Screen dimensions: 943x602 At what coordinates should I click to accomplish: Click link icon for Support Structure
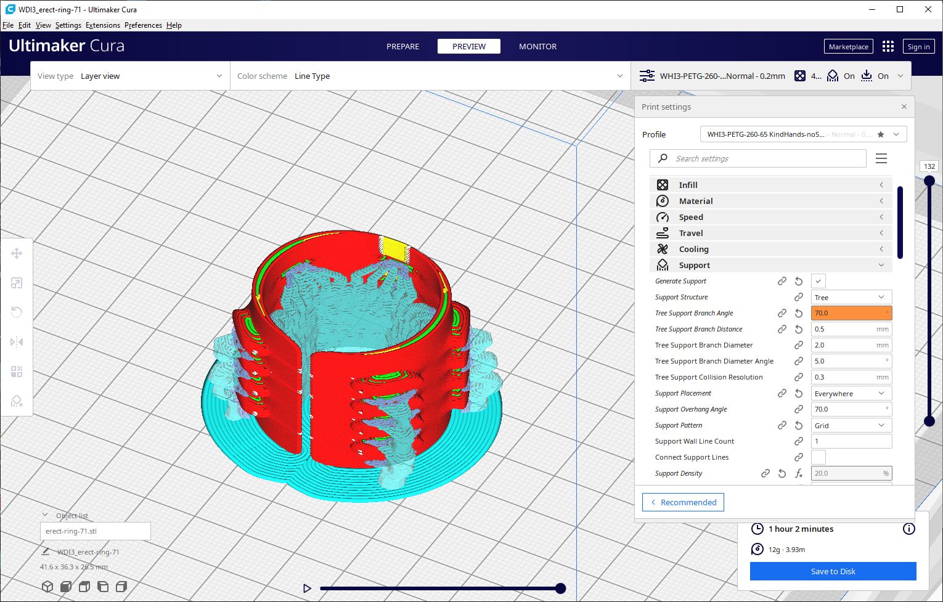[x=798, y=297]
